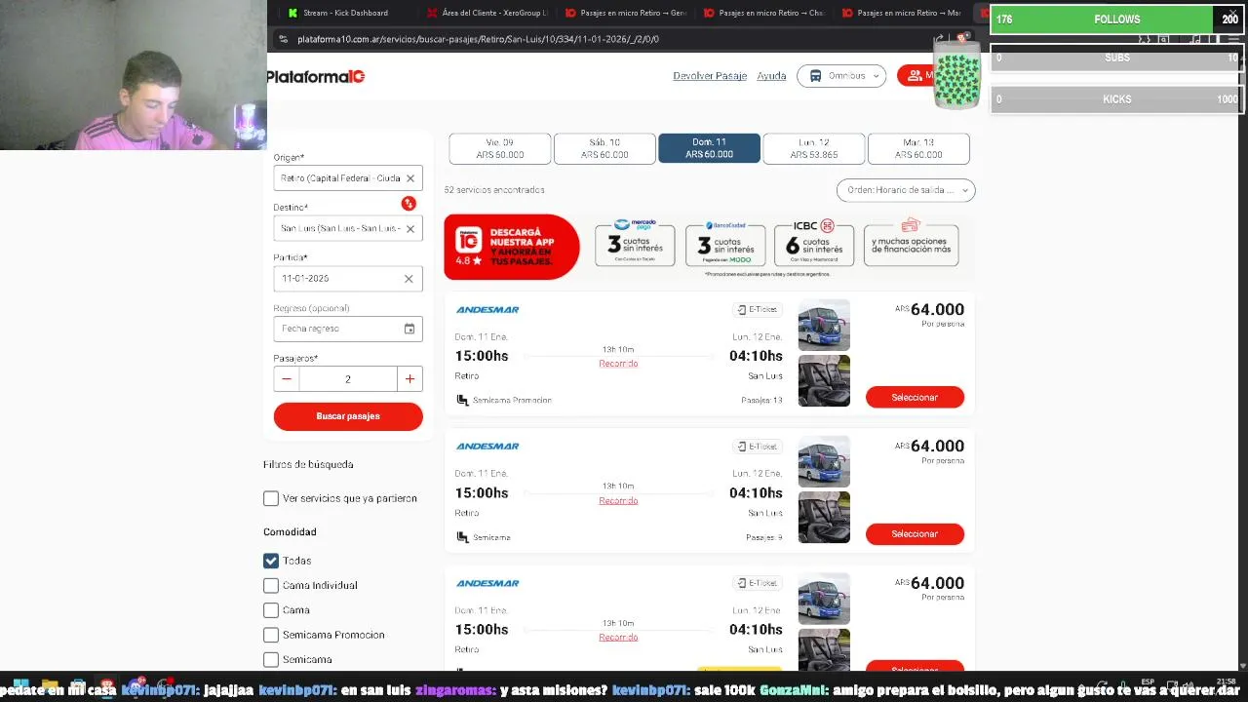The height and width of the screenshot is (702, 1248).
Task: Check Ver servicios que ya partieron
Action: (x=271, y=498)
